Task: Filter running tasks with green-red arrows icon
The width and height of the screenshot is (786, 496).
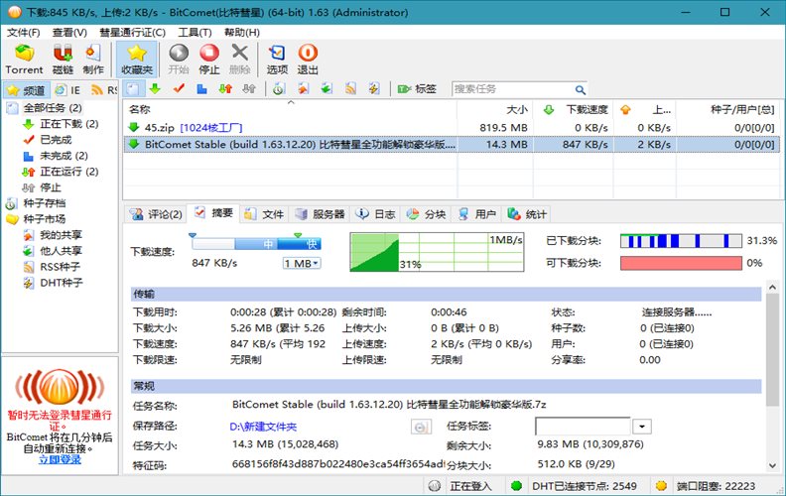Action: coord(225,89)
